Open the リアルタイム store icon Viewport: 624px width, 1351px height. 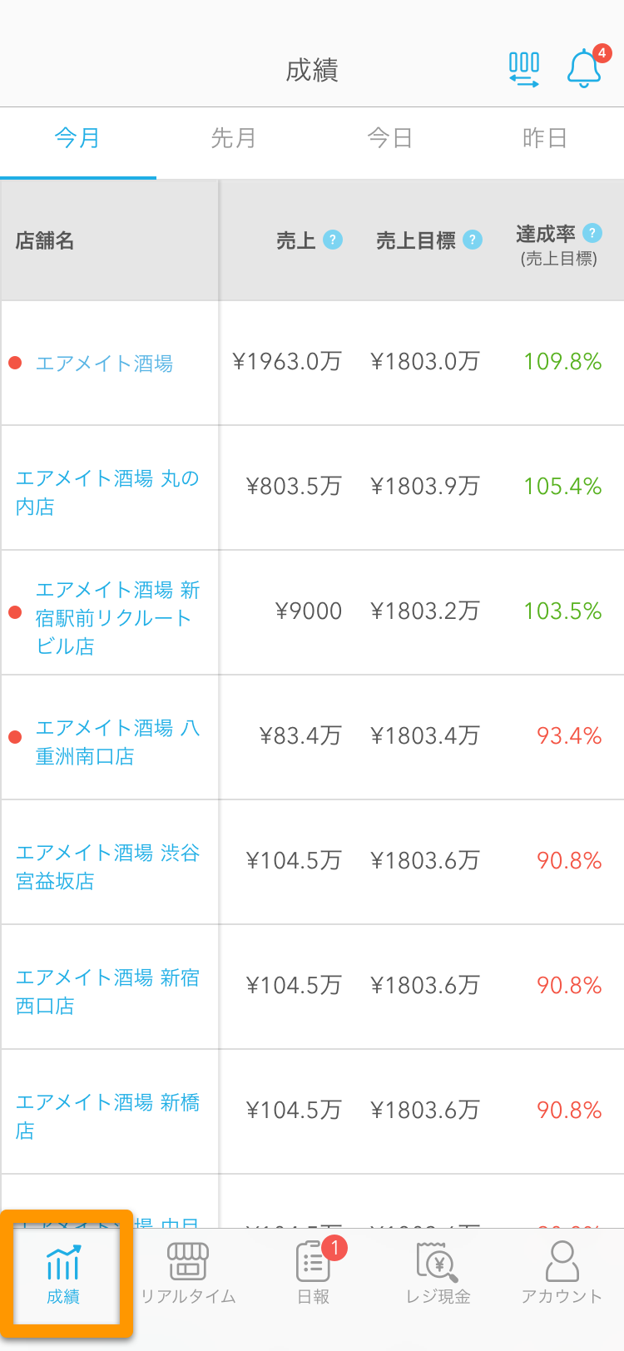click(188, 1261)
